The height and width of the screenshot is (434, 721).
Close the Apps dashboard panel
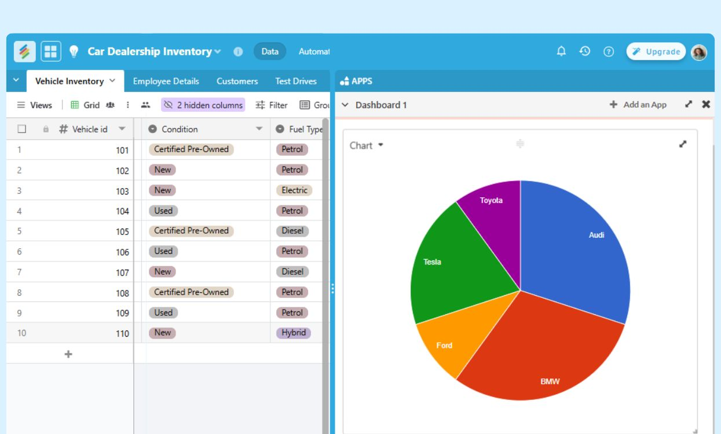click(x=706, y=104)
